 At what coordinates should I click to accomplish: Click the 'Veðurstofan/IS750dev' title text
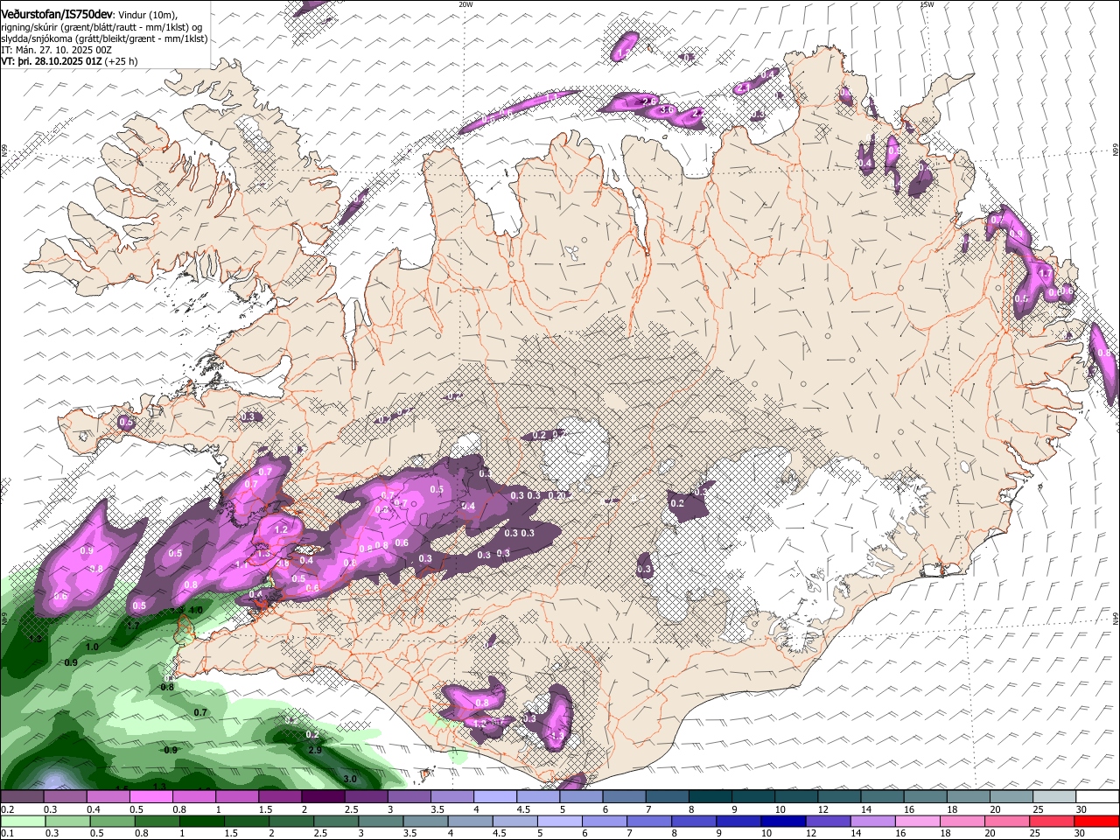pos(57,14)
